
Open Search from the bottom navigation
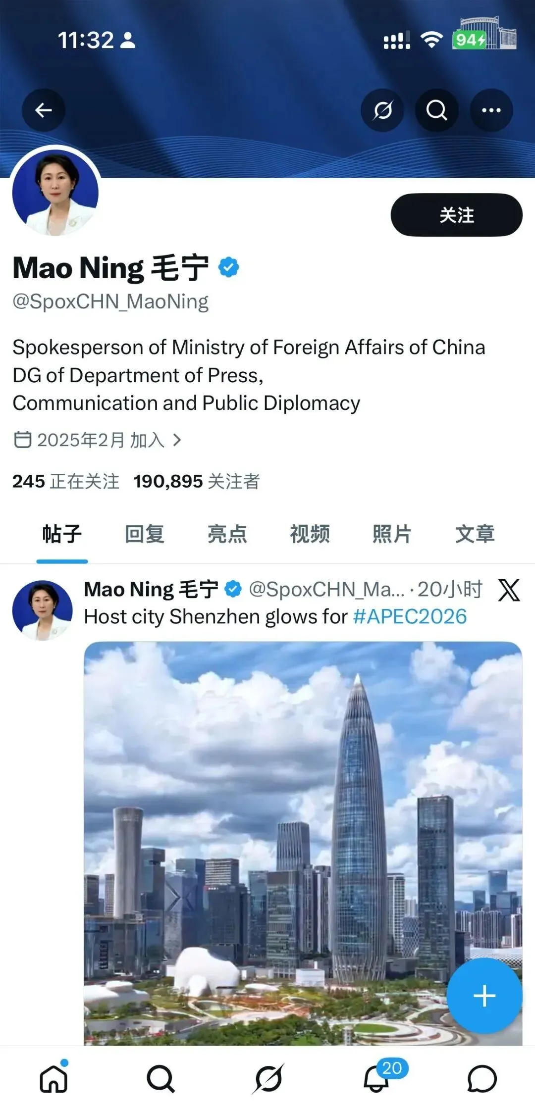point(160,1078)
